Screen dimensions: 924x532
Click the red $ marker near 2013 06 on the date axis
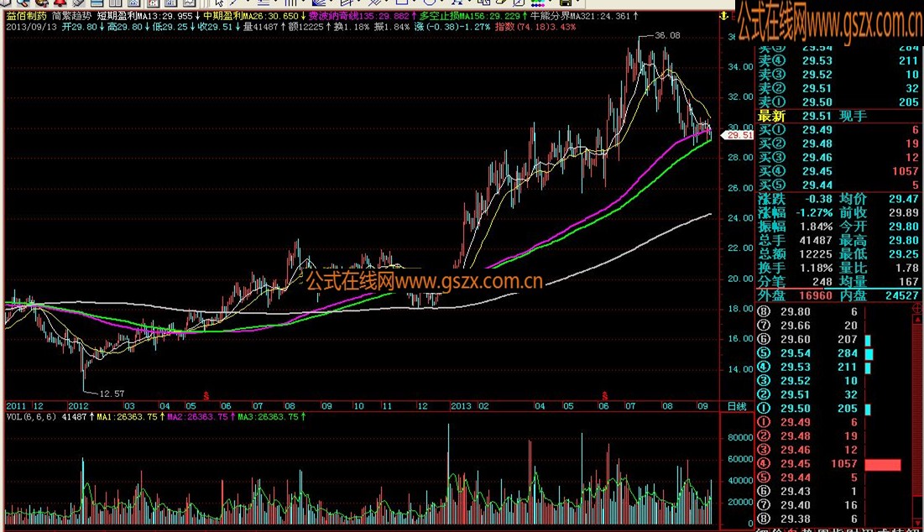tap(604, 396)
